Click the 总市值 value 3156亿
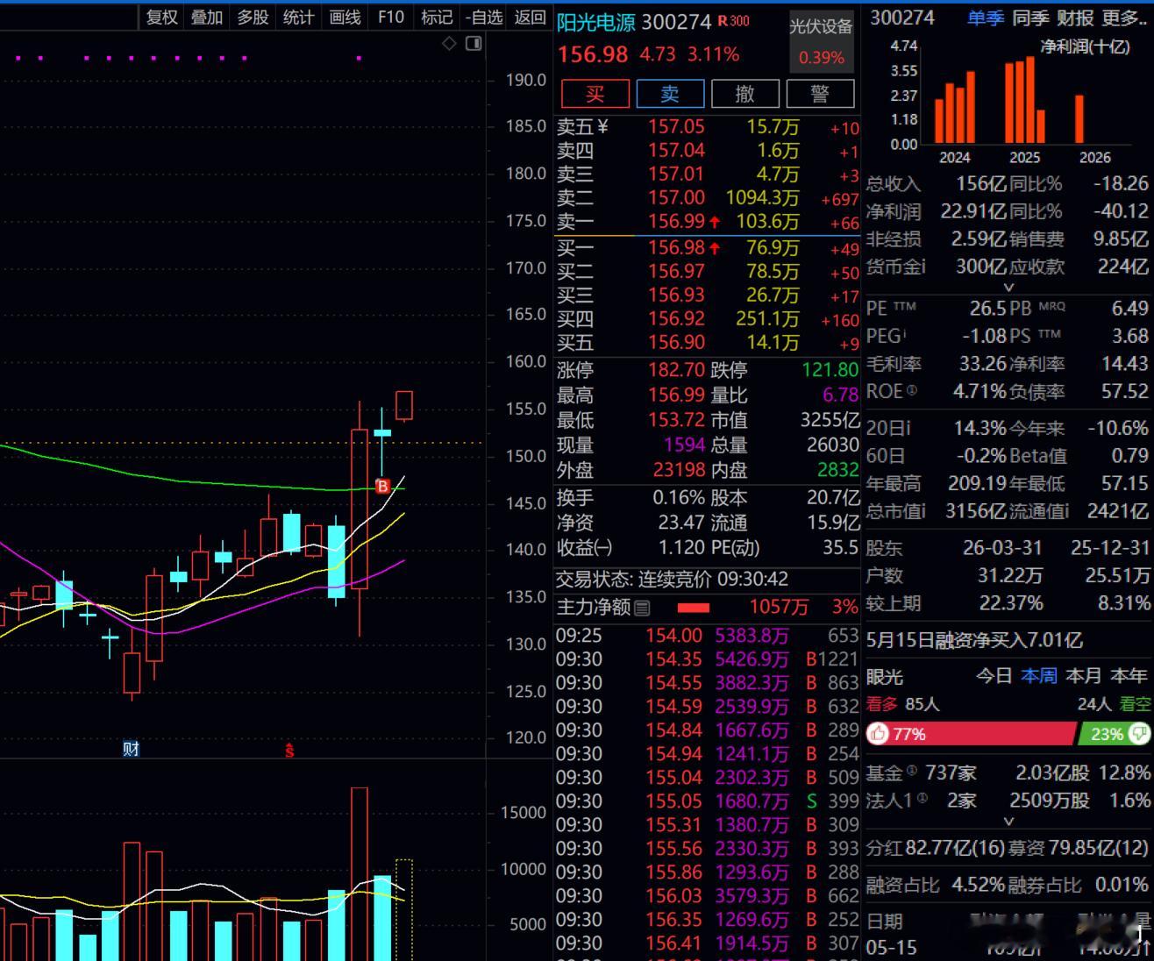1154x961 pixels. click(x=978, y=511)
